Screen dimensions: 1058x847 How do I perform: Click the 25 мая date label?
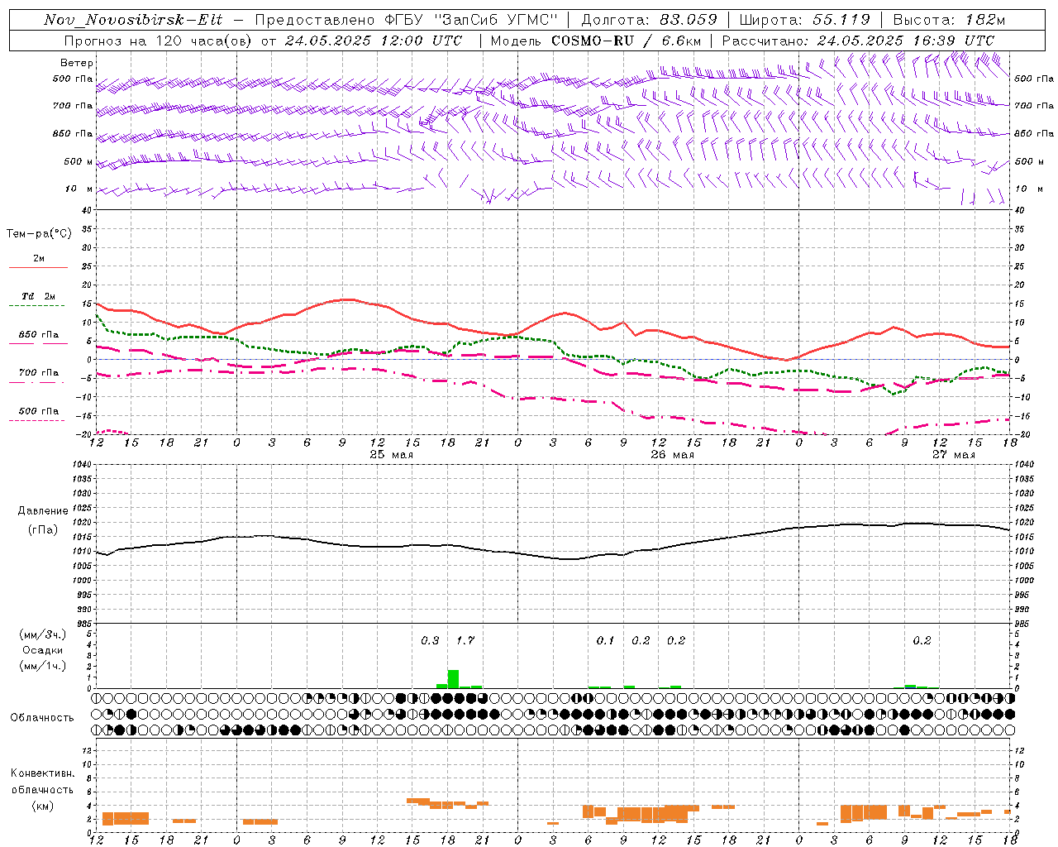(391, 455)
